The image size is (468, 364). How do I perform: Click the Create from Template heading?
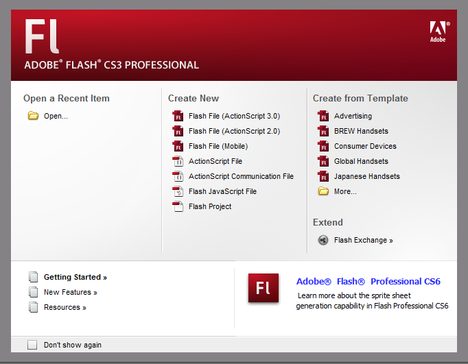coord(360,99)
